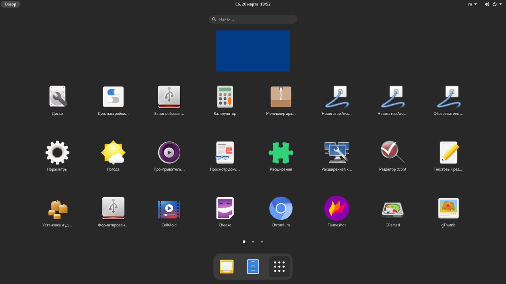Image resolution: width=506 pixels, height=284 pixels.
Task: Go to the third app page dot
Action: pos(262,241)
